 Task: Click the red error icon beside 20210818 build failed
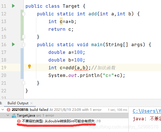click(x=9, y=110)
